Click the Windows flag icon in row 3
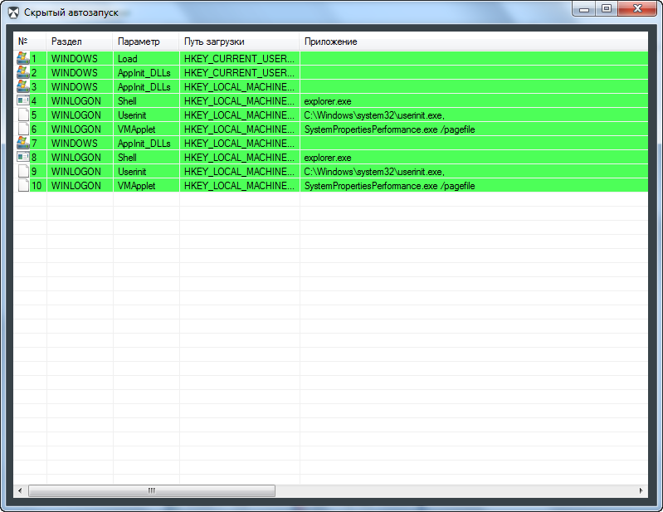663x512 pixels. point(23,86)
